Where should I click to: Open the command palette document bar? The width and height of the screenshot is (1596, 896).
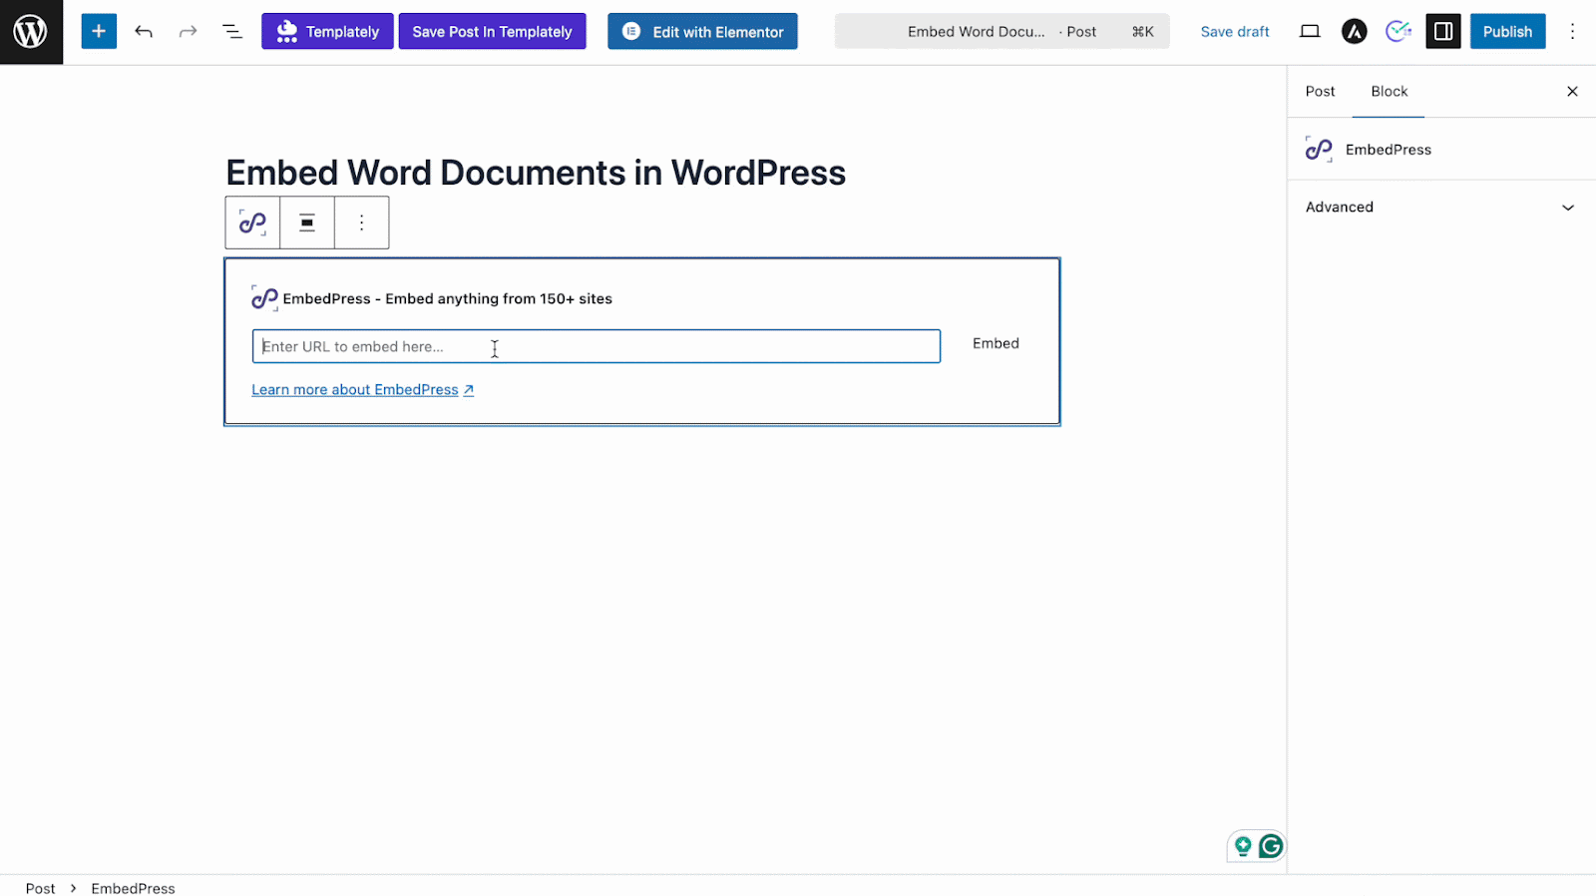pos(1001,32)
